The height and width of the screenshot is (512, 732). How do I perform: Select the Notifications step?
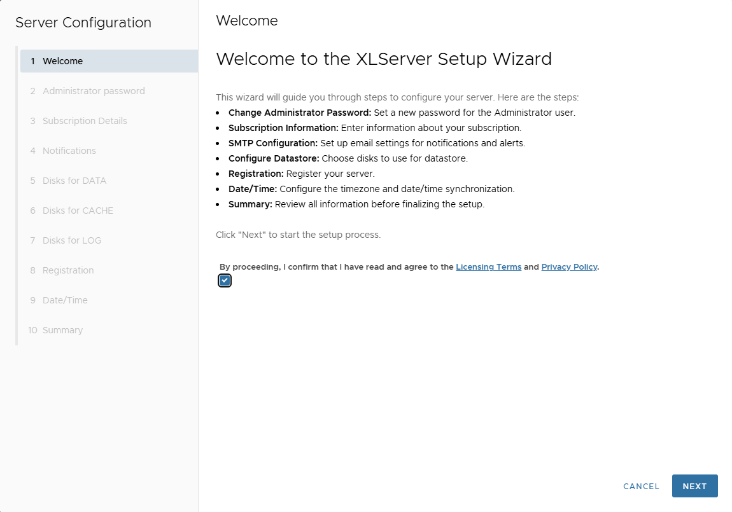point(69,151)
